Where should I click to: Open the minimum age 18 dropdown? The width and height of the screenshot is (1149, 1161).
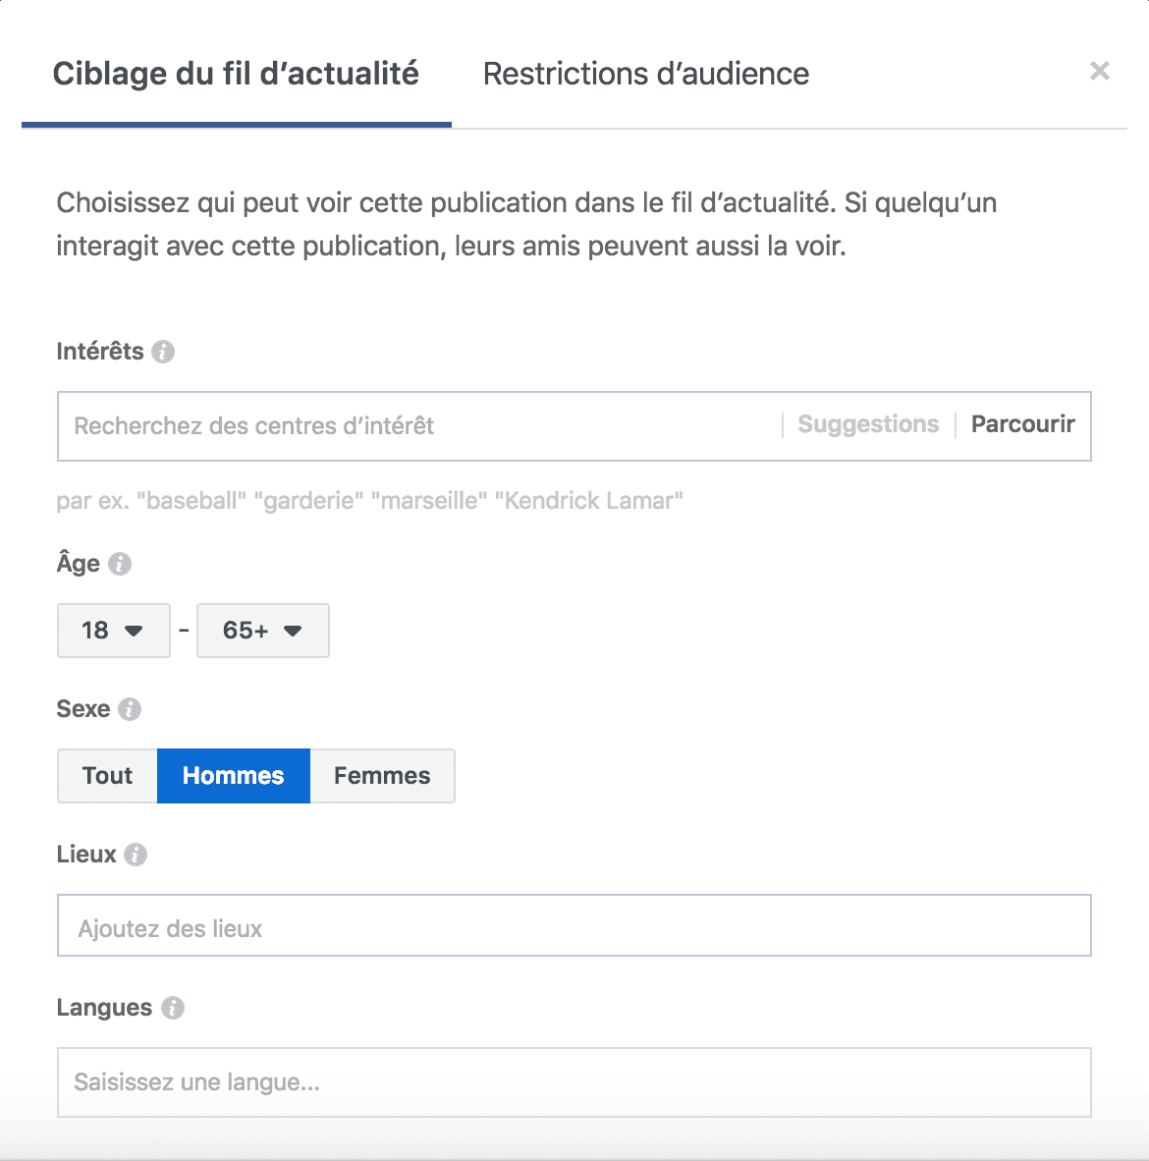[113, 631]
